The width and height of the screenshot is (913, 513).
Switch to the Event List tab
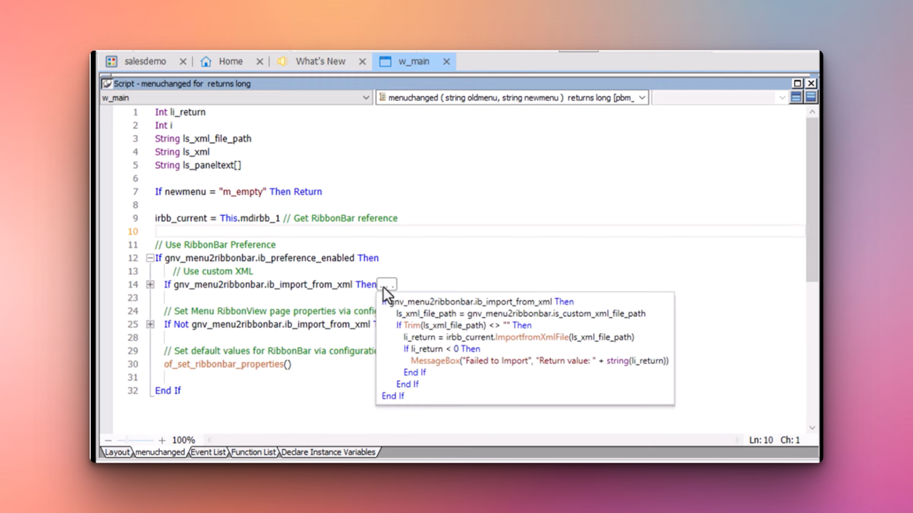point(207,451)
